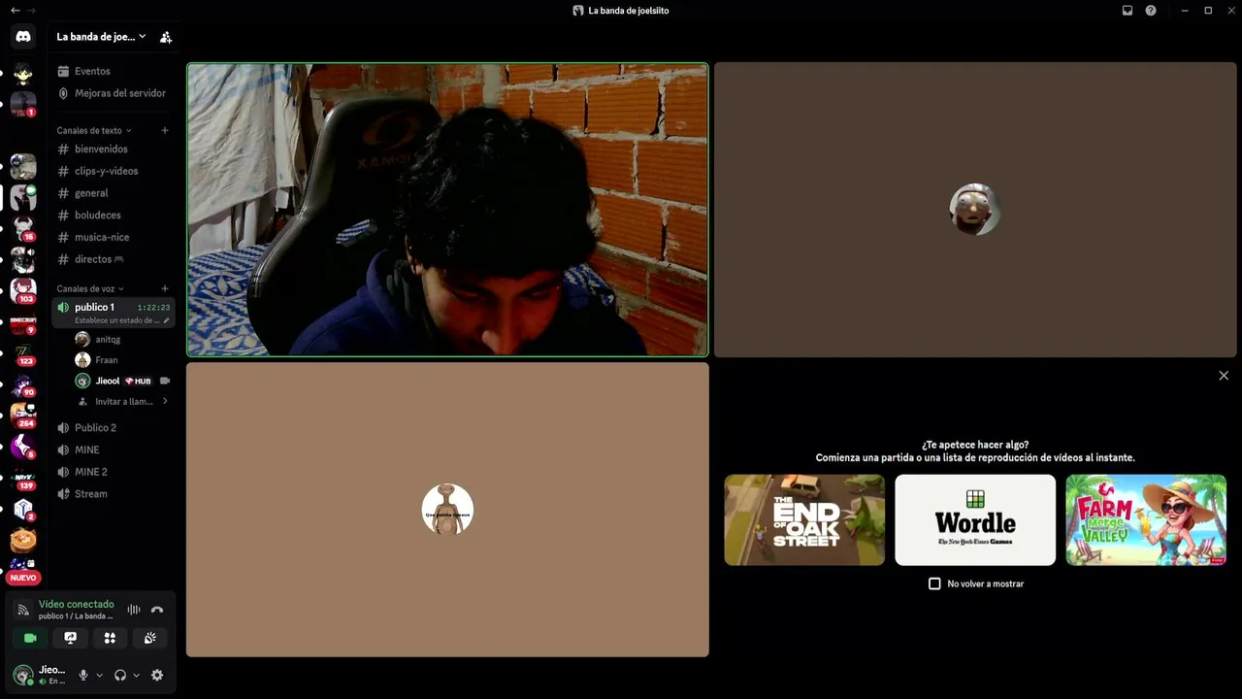The image size is (1242, 699).
Task: Open user settings gear
Action: tap(157, 675)
